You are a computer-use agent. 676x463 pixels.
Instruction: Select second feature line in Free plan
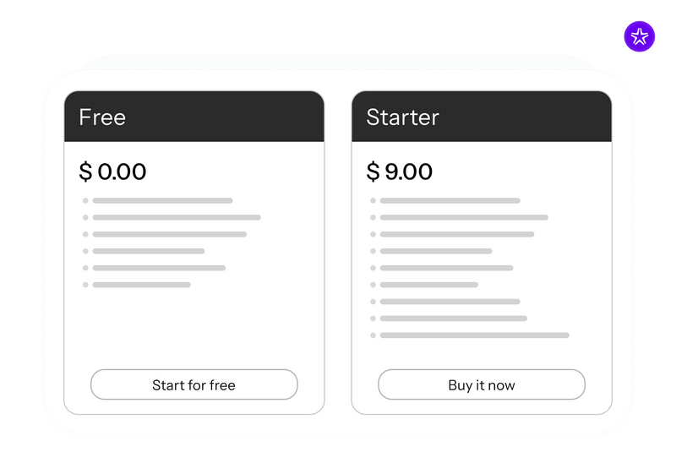pyautogui.click(x=176, y=217)
